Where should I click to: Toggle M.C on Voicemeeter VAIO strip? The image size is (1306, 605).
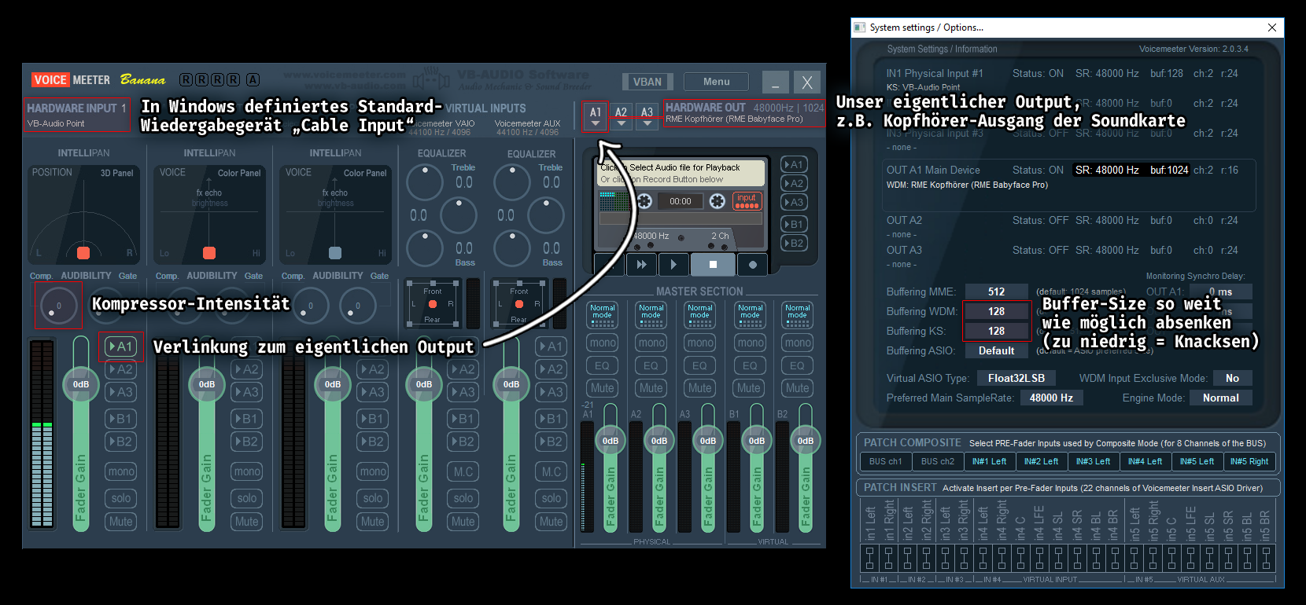point(463,471)
